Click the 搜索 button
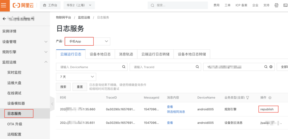This screenshot has height=139, width=288. (63, 87)
